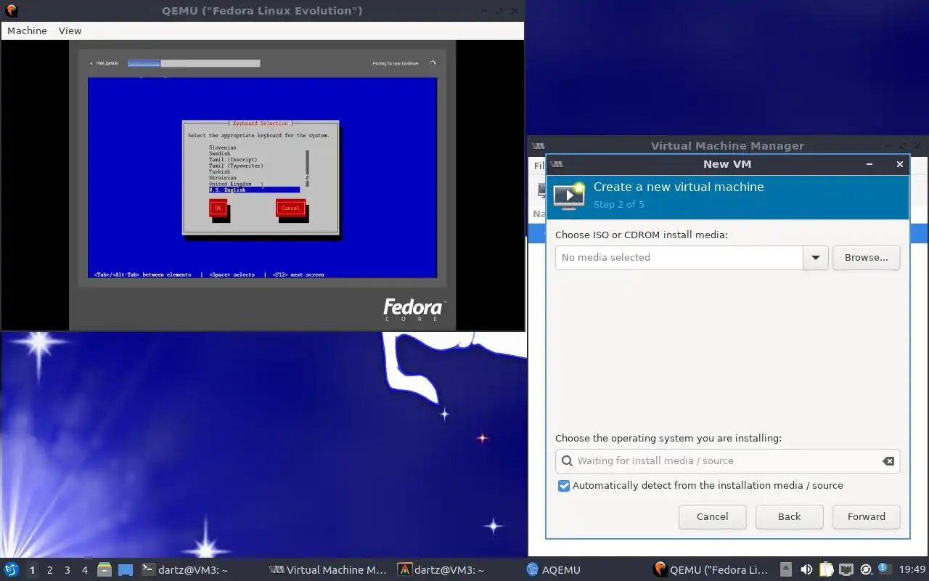Click red OK in Keyboard Selection
This screenshot has height=581, width=929.
218,208
